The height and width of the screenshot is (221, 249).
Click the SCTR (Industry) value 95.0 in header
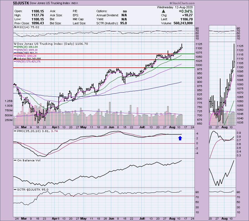tap(124, 23)
